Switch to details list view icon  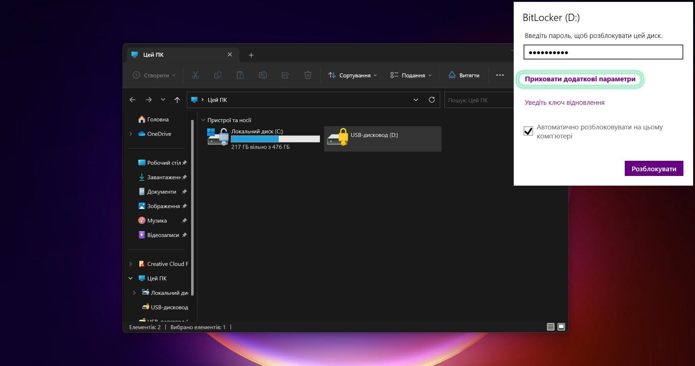550,327
